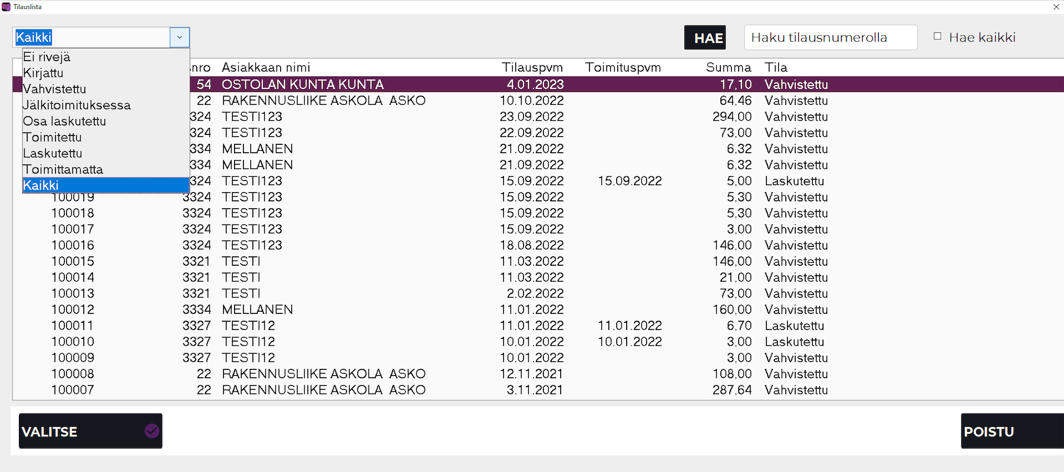This screenshot has width=1064, height=472.
Task: Select 'Vahvistettu' filter option
Action: (x=55, y=89)
